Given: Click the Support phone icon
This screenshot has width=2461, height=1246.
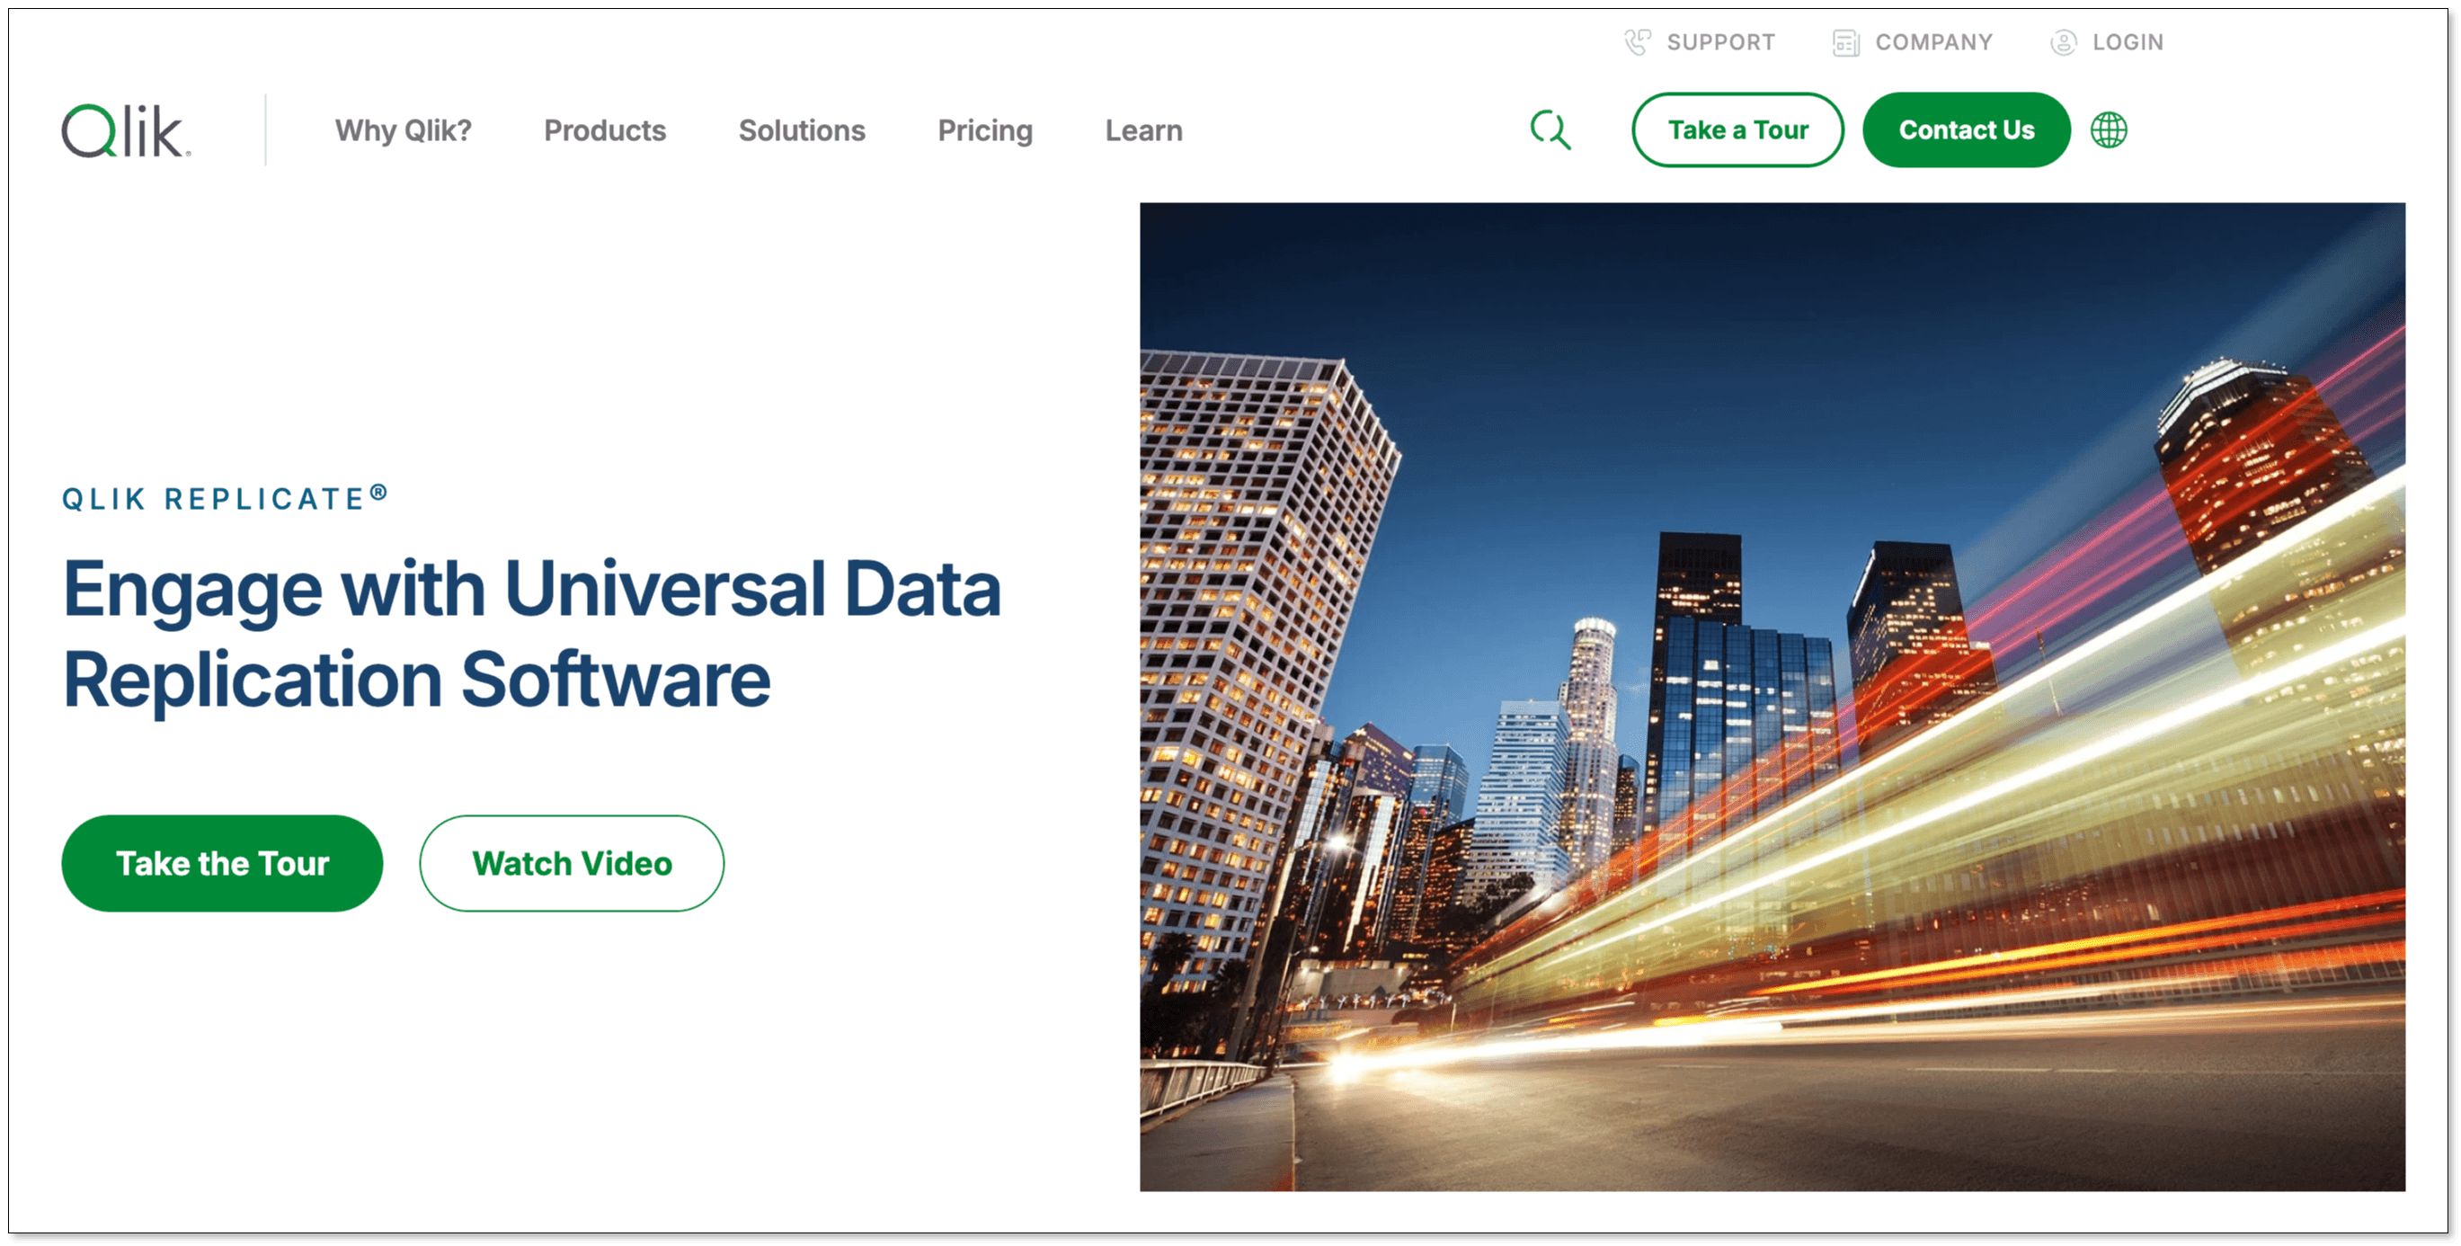Looking at the screenshot, I should pyautogui.click(x=1638, y=42).
